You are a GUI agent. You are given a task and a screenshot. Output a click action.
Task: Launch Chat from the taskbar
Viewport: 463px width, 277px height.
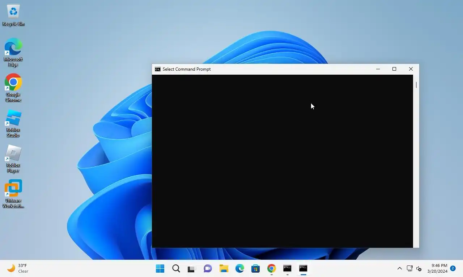[x=208, y=268]
